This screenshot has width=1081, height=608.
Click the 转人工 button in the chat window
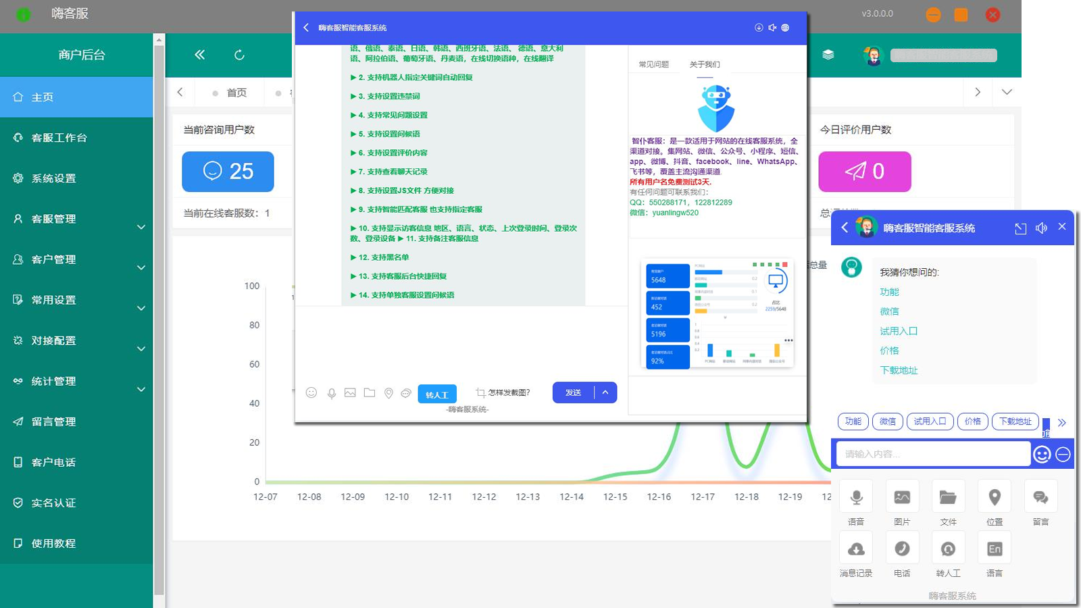coord(437,395)
